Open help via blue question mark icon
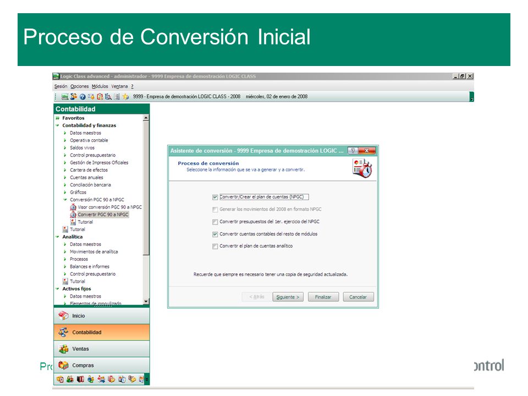Screen dimensions: 528x396 point(82,97)
